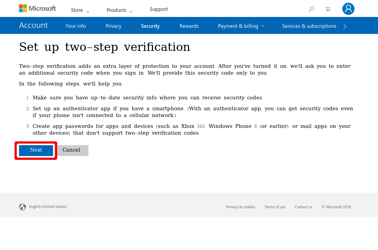Image resolution: width=378 pixels, height=250 pixels.
Task: Click the globe language icon
Action: [x=22, y=207]
